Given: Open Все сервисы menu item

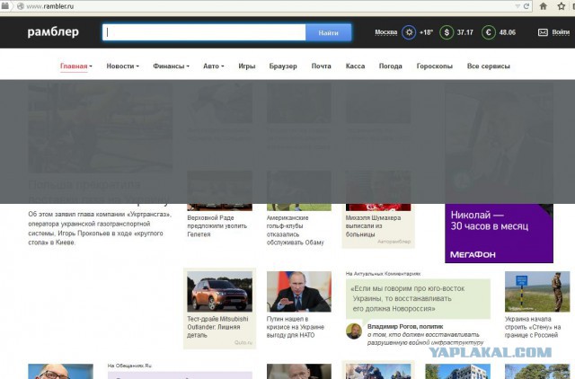Looking at the screenshot, I should 489,66.
